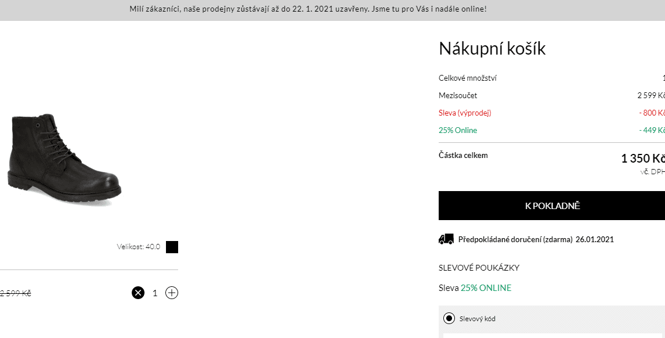
Task: Click the Částka celkem total label
Action: coord(463,156)
